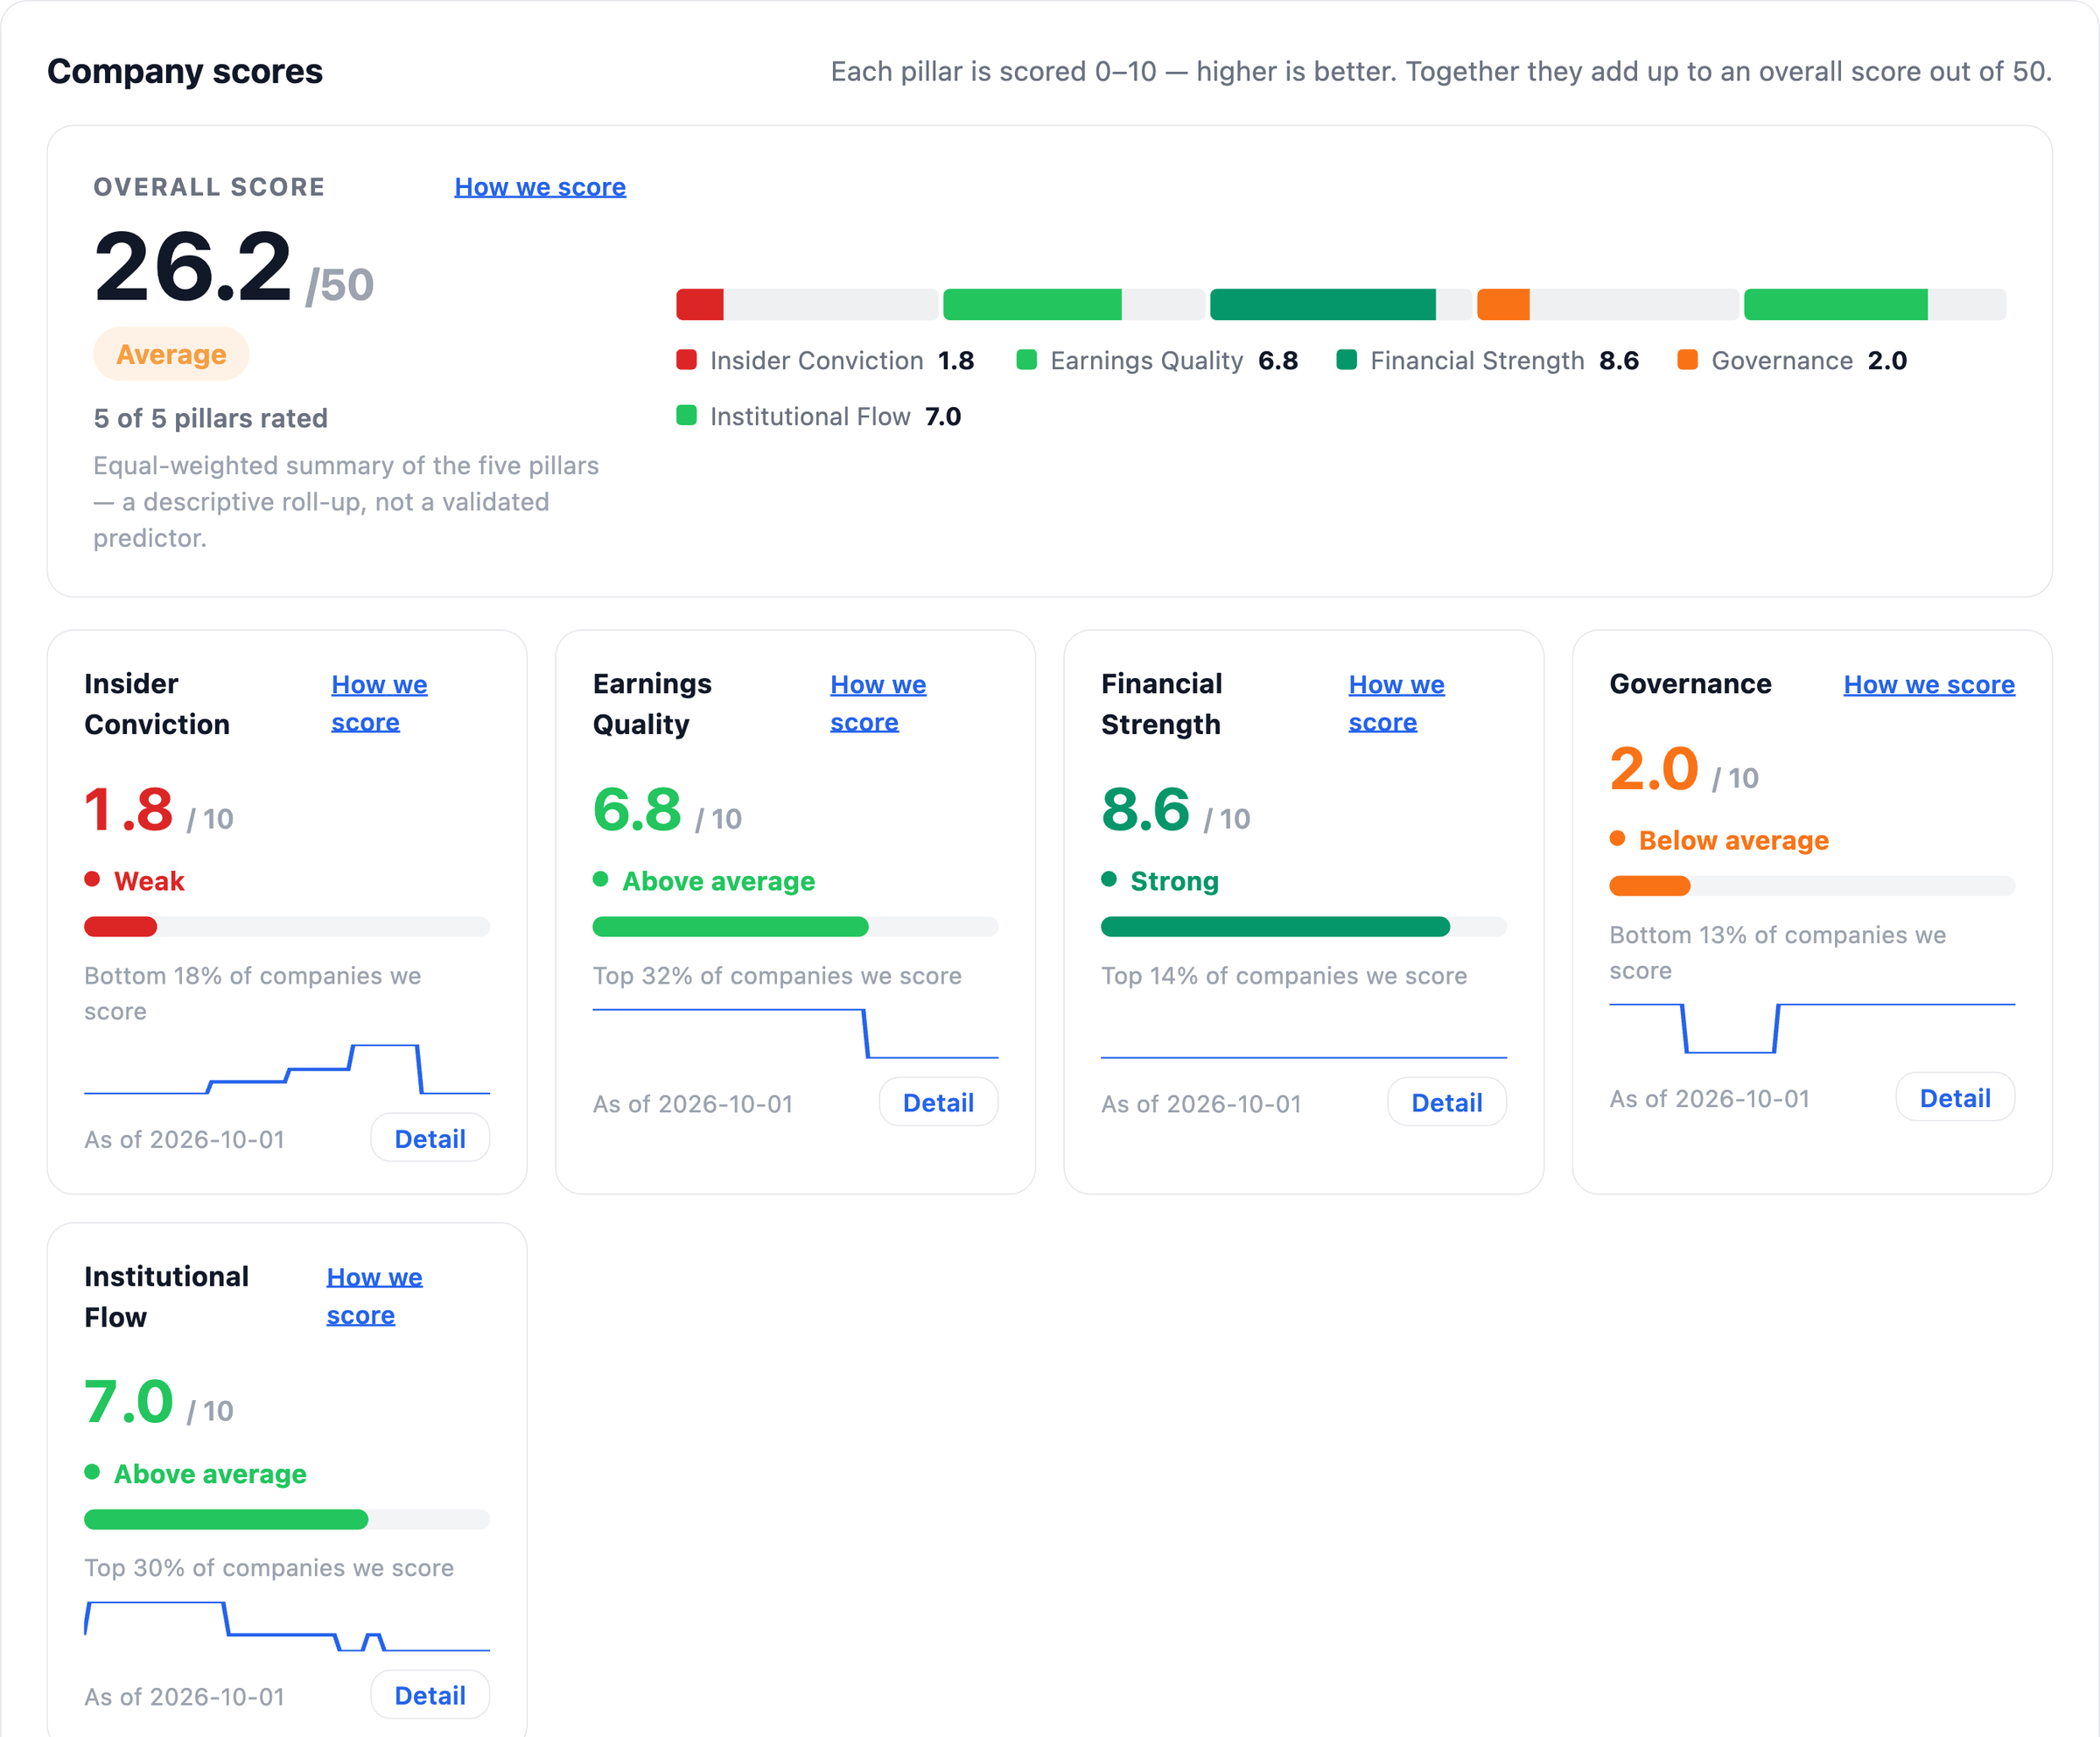Click Detail button for Governance
Image resolution: width=2100 pixels, height=1737 pixels.
coord(1955,1098)
